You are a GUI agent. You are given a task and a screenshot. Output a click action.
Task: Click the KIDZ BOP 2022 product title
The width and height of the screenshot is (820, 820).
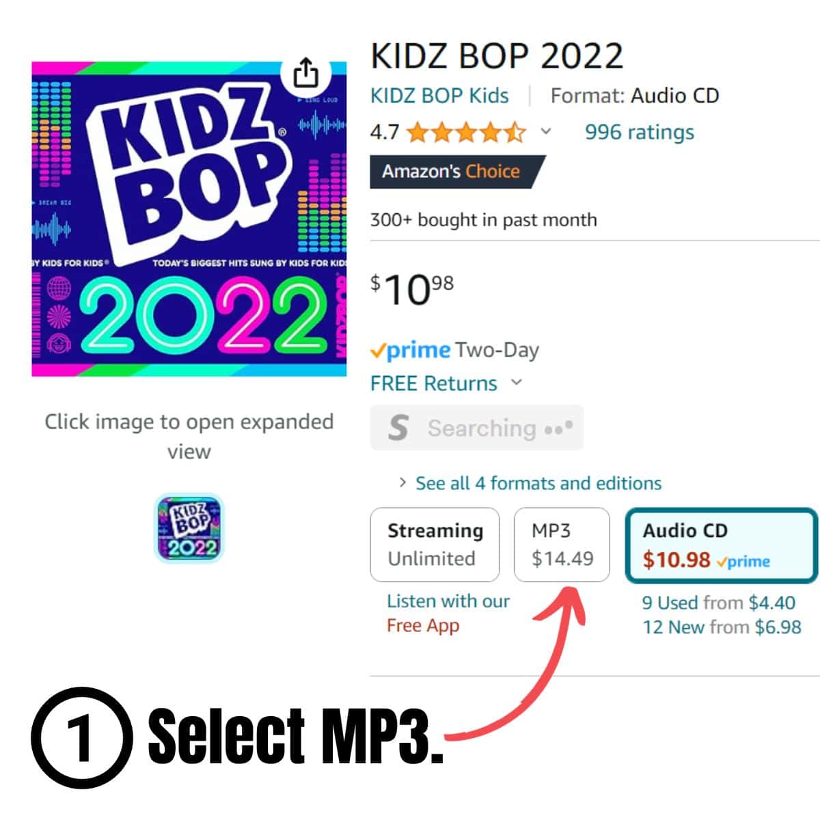pos(497,56)
